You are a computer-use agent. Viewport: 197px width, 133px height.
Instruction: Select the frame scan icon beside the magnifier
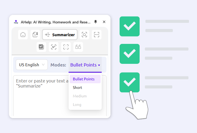[96, 35]
